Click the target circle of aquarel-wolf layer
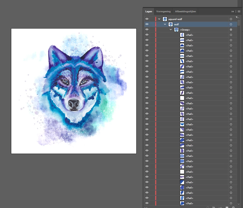This screenshot has width=243, height=208. tap(231, 19)
